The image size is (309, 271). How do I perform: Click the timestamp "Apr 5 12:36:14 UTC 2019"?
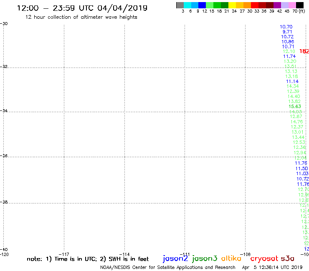tap(272, 267)
